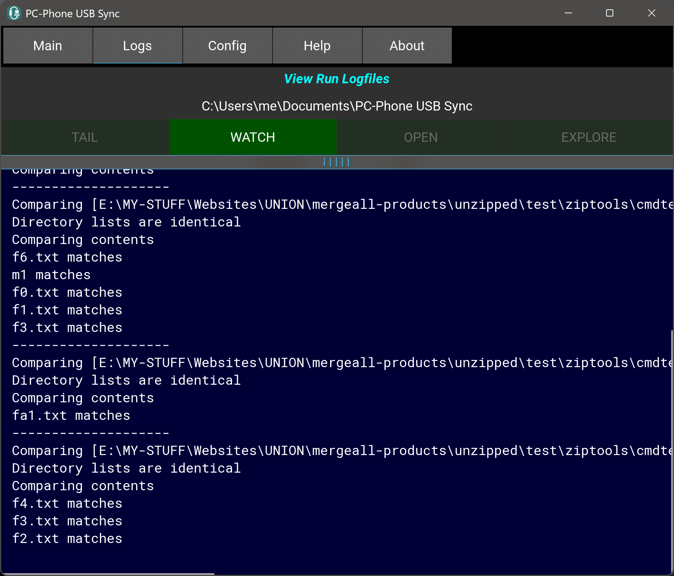
Task: Click the horizontal scrollbar at the bottom
Action: coord(108,574)
